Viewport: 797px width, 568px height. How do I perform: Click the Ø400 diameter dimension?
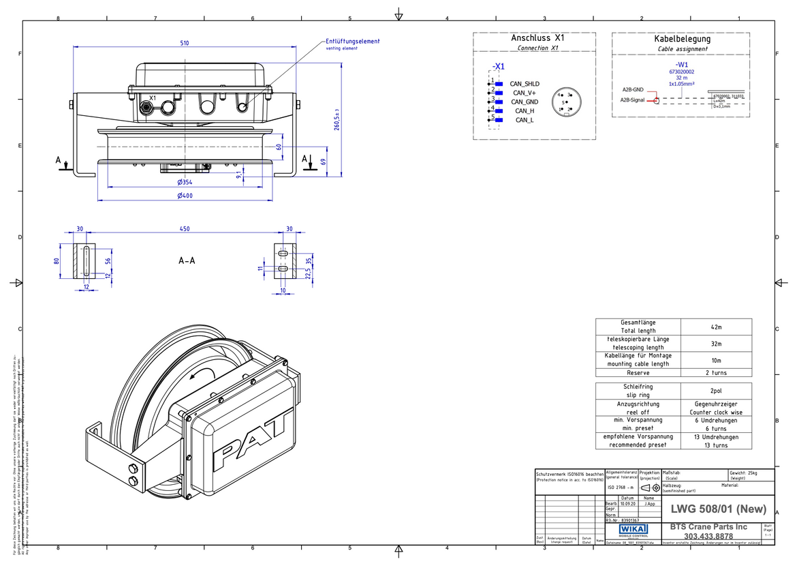[x=185, y=196]
